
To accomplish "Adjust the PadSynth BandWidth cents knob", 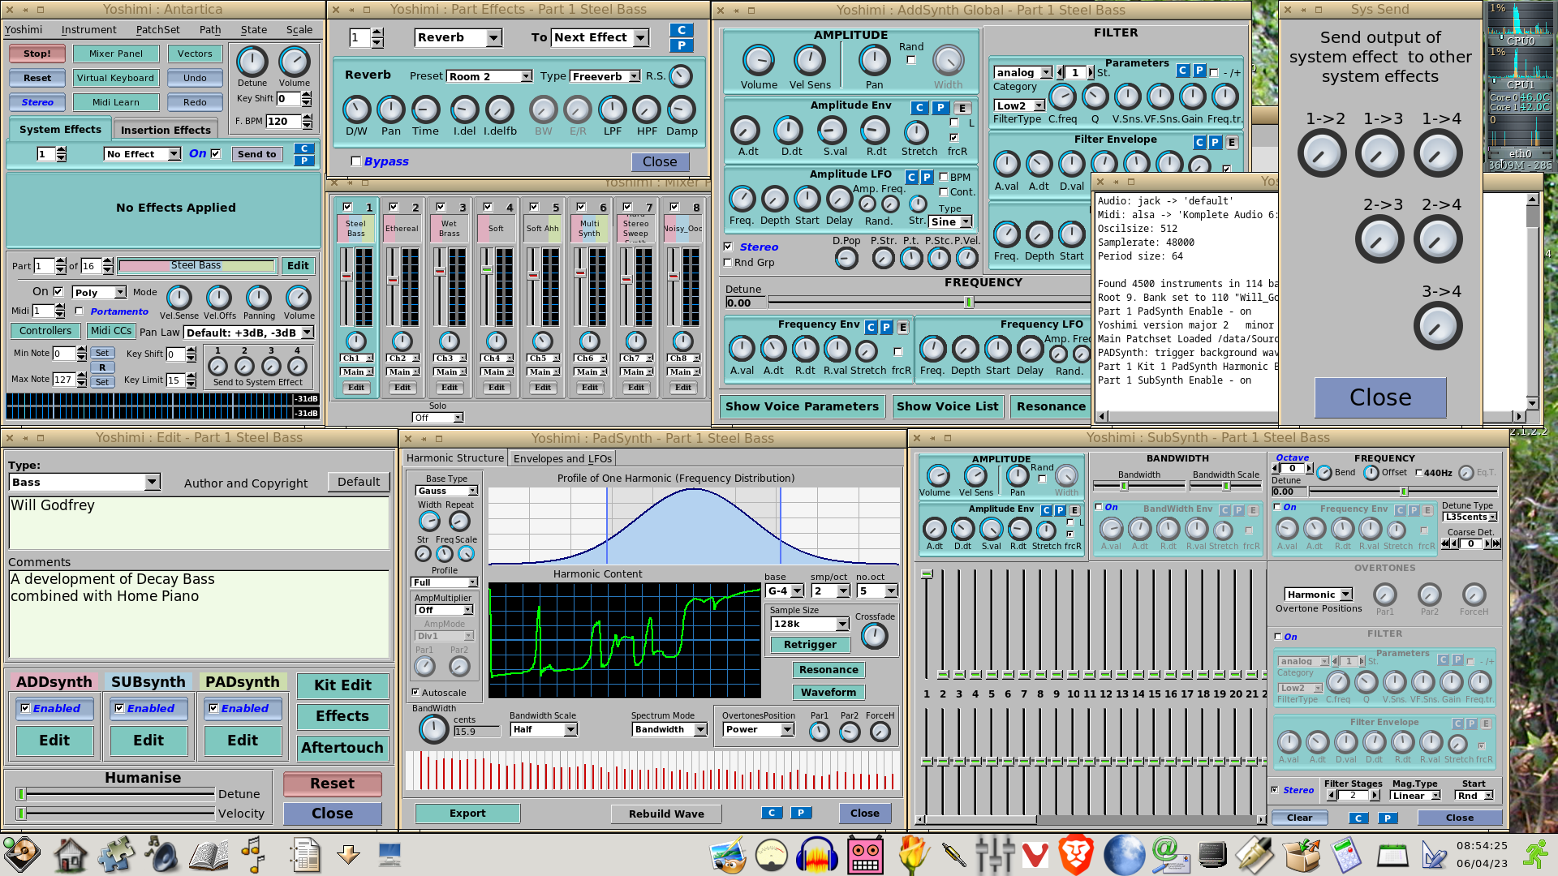I will [x=433, y=729].
